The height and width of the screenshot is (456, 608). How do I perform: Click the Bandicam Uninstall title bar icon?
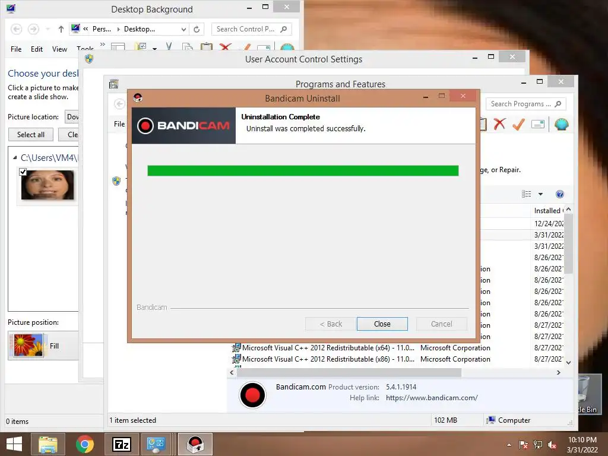pos(138,98)
